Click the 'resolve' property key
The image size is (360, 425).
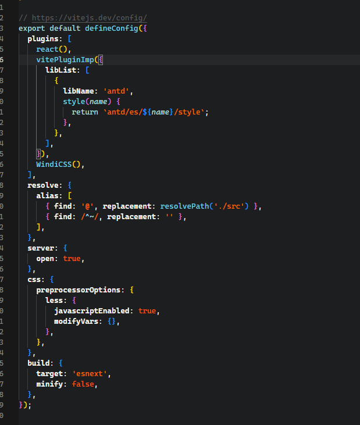[43, 185]
